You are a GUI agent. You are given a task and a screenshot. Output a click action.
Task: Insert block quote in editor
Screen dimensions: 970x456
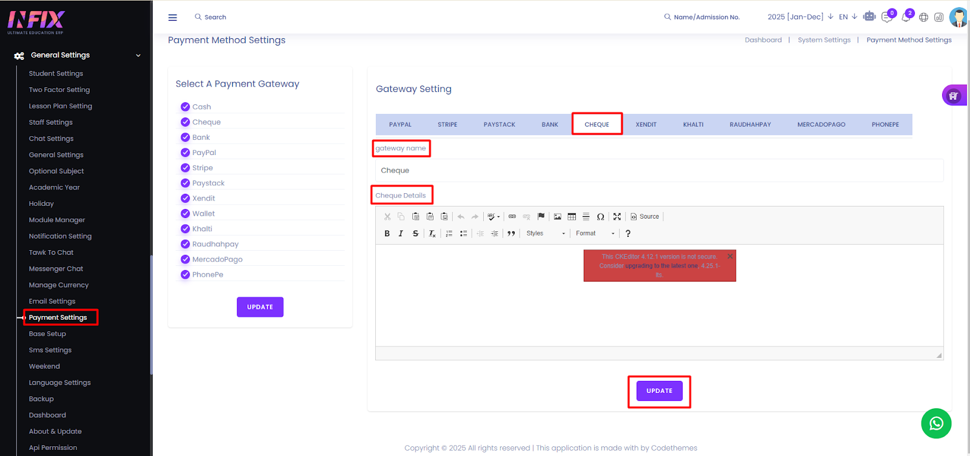[511, 233]
